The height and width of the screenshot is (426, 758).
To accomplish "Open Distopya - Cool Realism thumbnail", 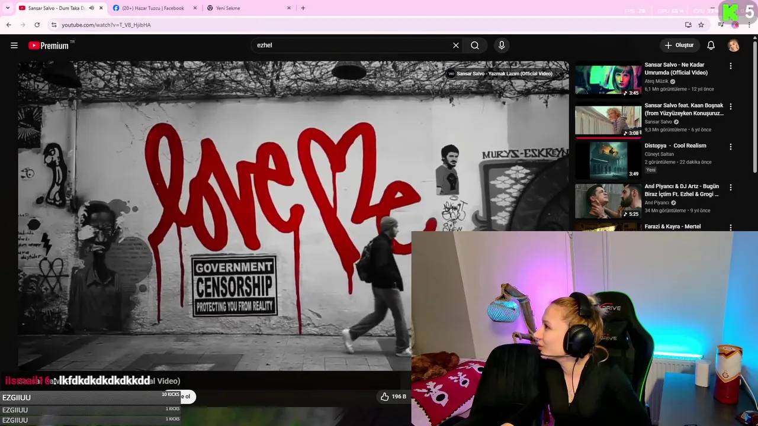I will (x=608, y=161).
